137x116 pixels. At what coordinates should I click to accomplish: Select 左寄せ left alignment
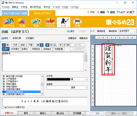[x=6, y=49]
